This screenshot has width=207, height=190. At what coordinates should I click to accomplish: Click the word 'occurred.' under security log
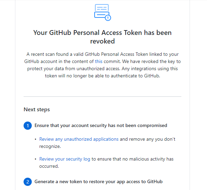click(49, 166)
